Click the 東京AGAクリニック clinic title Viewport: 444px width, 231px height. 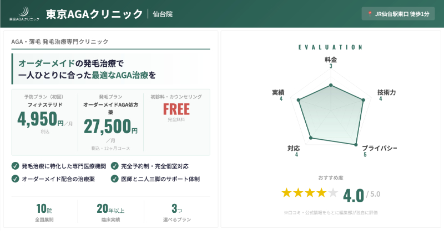click(94, 14)
